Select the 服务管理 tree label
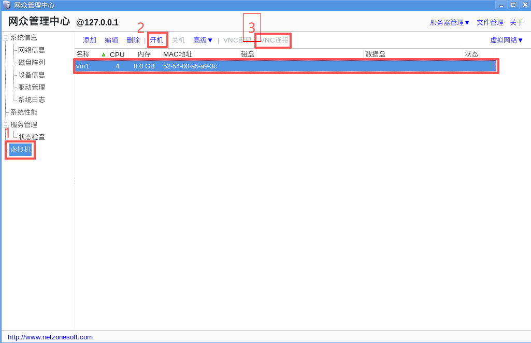This screenshot has height=343, width=531. pos(24,124)
